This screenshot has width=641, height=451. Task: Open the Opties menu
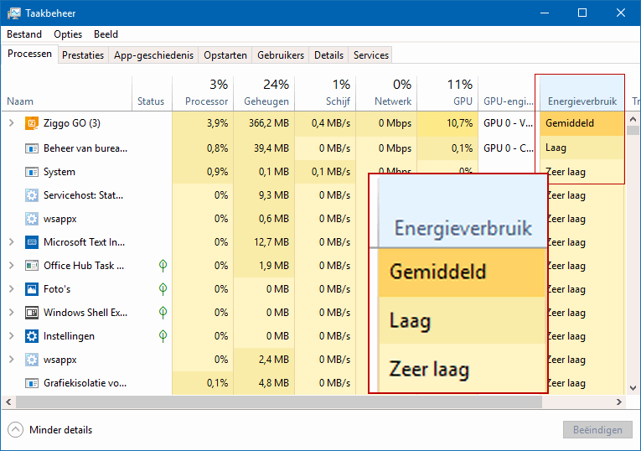click(68, 34)
